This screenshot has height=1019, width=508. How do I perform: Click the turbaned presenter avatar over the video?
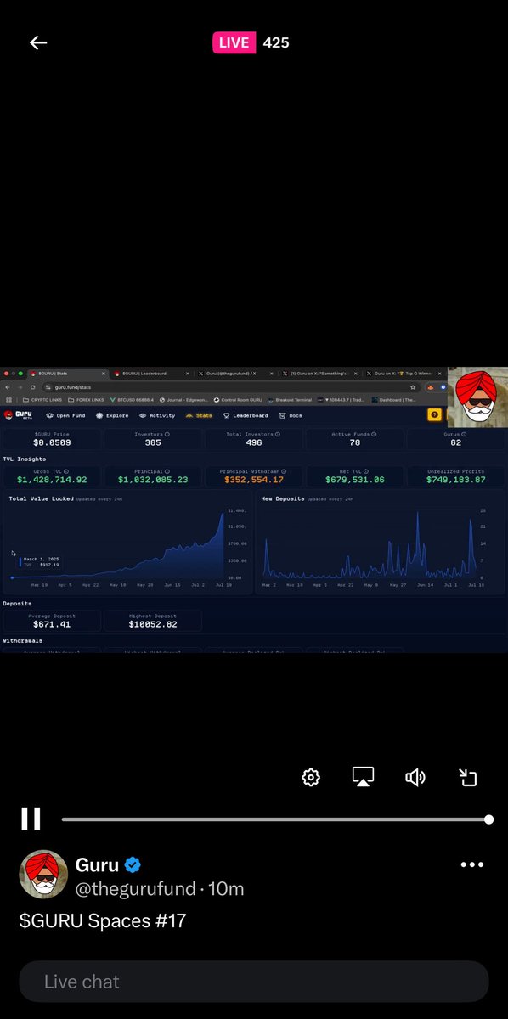[477, 397]
